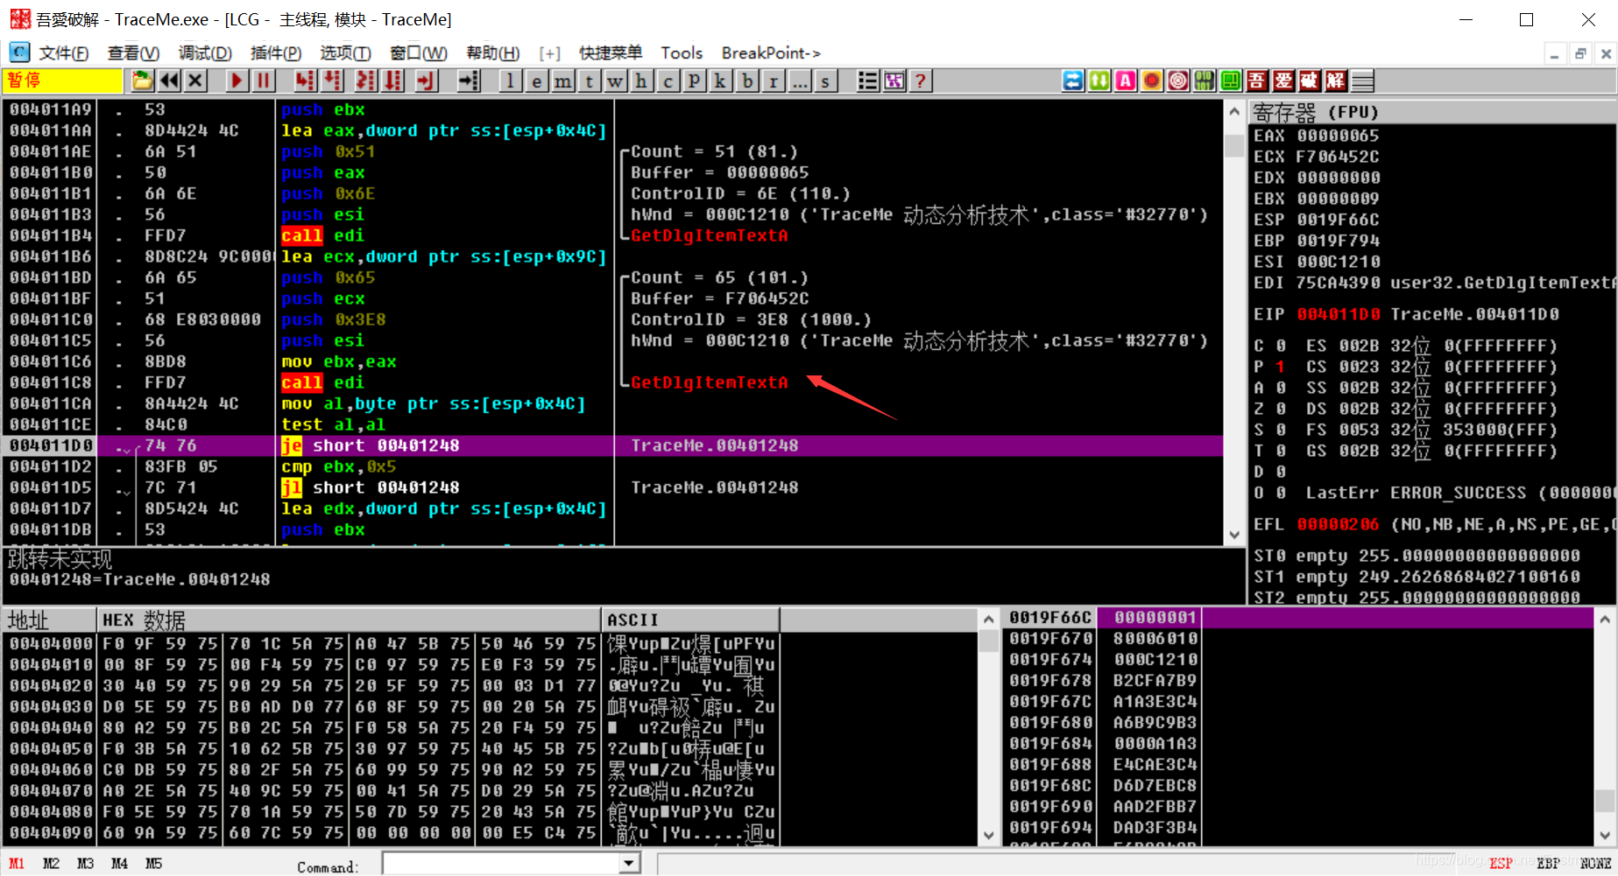
Task: Open a file with the folder icon
Action: 142,81
